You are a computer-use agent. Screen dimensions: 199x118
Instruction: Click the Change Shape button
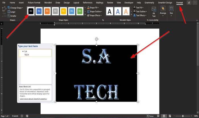click(16, 8)
